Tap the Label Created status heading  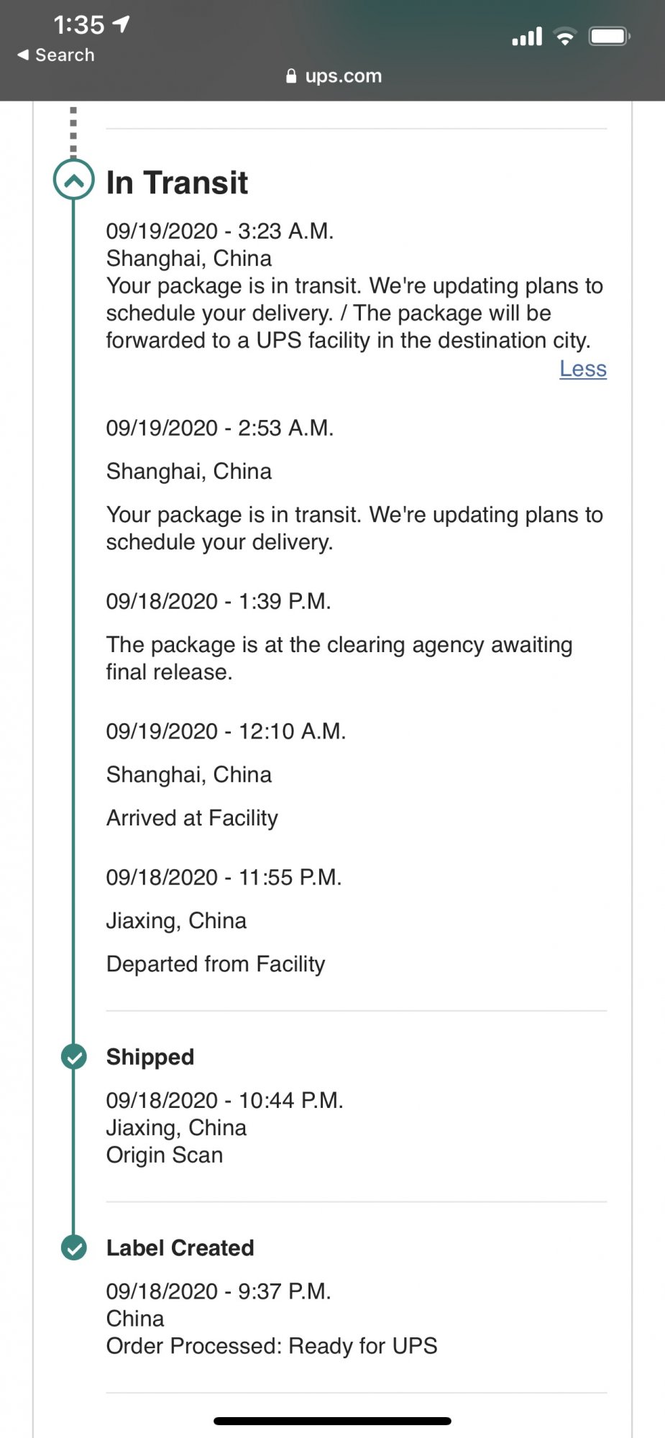pos(180,1248)
